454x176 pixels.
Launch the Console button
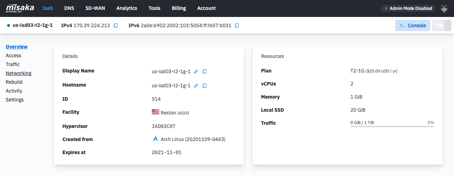[x=413, y=25]
